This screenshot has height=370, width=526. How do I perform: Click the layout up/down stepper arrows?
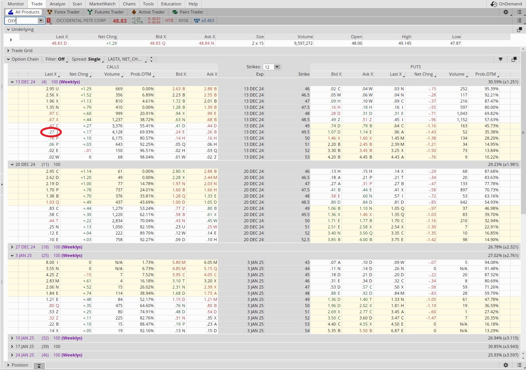point(152,59)
